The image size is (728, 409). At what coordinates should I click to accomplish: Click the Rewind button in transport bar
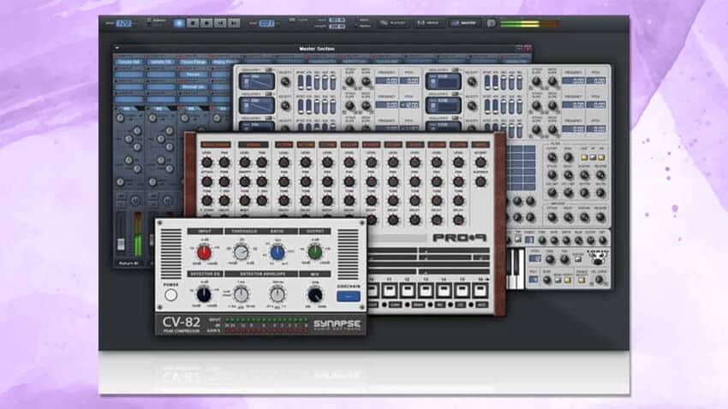(x=220, y=23)
